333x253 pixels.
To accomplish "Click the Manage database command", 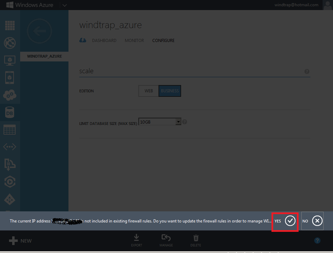I will tap(166, 241).
